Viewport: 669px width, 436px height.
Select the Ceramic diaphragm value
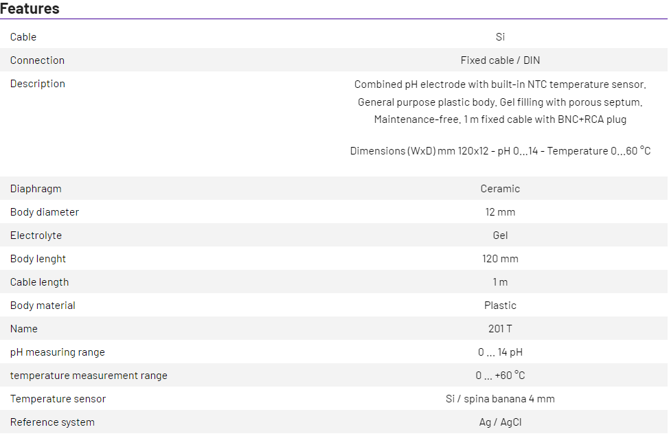click(500, 189)
